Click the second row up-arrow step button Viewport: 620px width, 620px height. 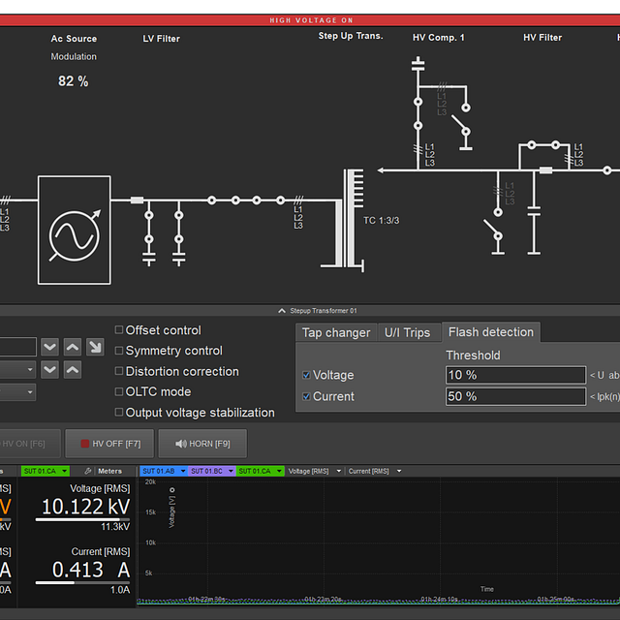point(74,369)
